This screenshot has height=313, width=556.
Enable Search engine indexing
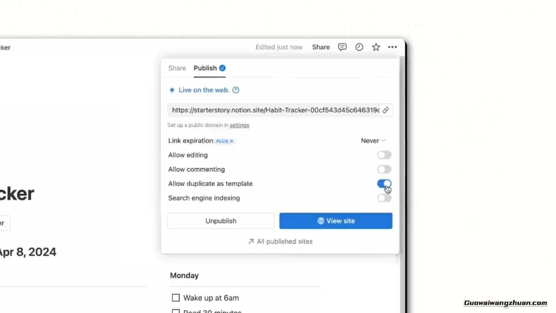pyautogui.click(x=384, y=198)
